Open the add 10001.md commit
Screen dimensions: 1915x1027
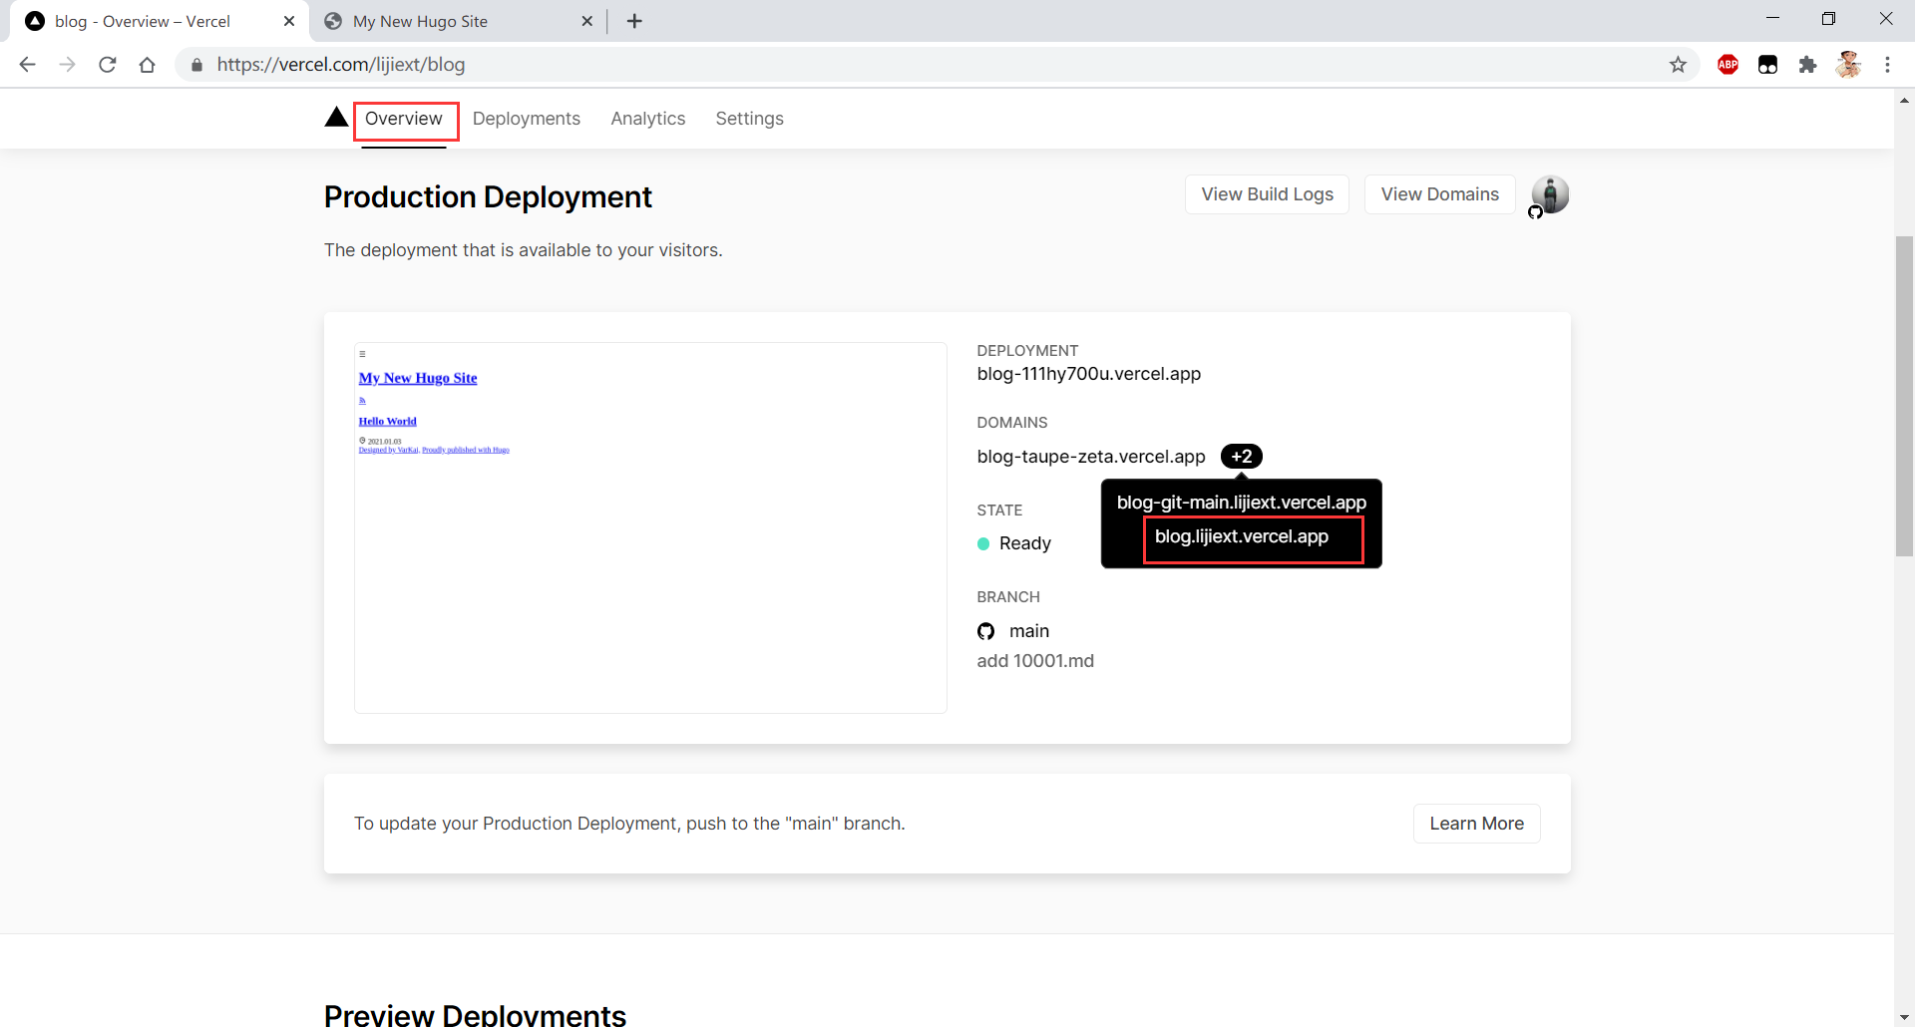pyautogui.click(x=1035, y=661)
